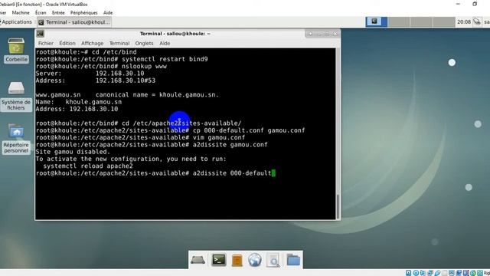
Task: Select the second workspace in the switcher
Action: pyautogui.click(x=399, y=22)
